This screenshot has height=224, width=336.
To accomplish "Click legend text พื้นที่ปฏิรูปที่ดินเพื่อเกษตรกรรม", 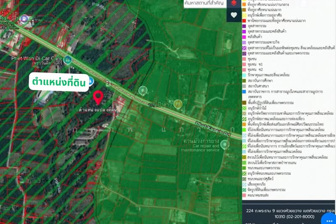I will pyautogui.click(x=270, y=103).
